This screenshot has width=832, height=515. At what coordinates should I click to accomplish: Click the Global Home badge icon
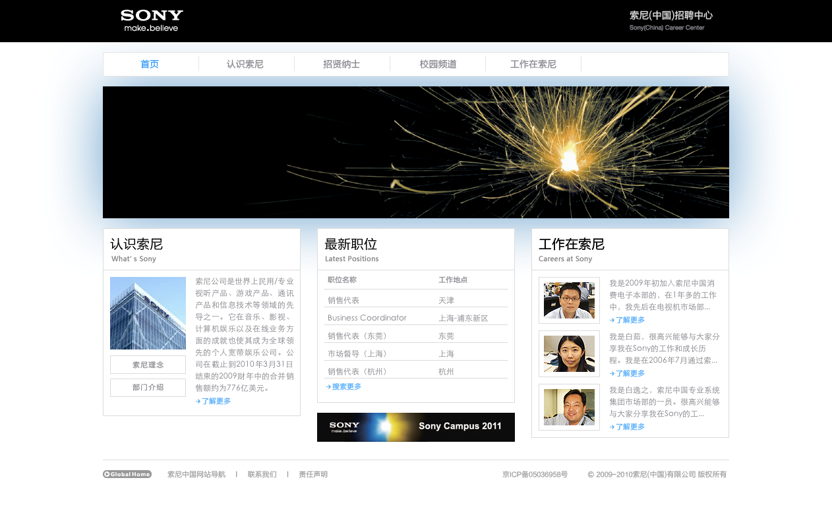[127, 474]
